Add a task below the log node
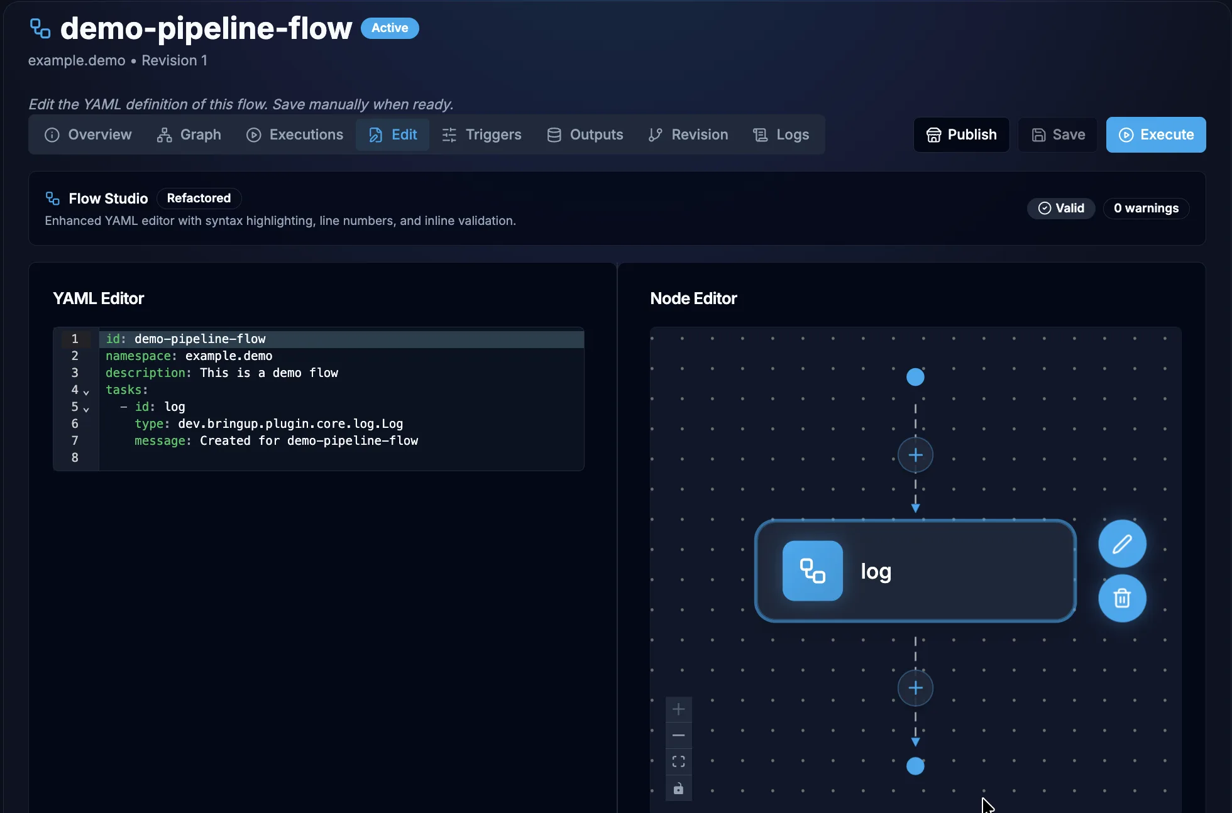 [915, 688]
